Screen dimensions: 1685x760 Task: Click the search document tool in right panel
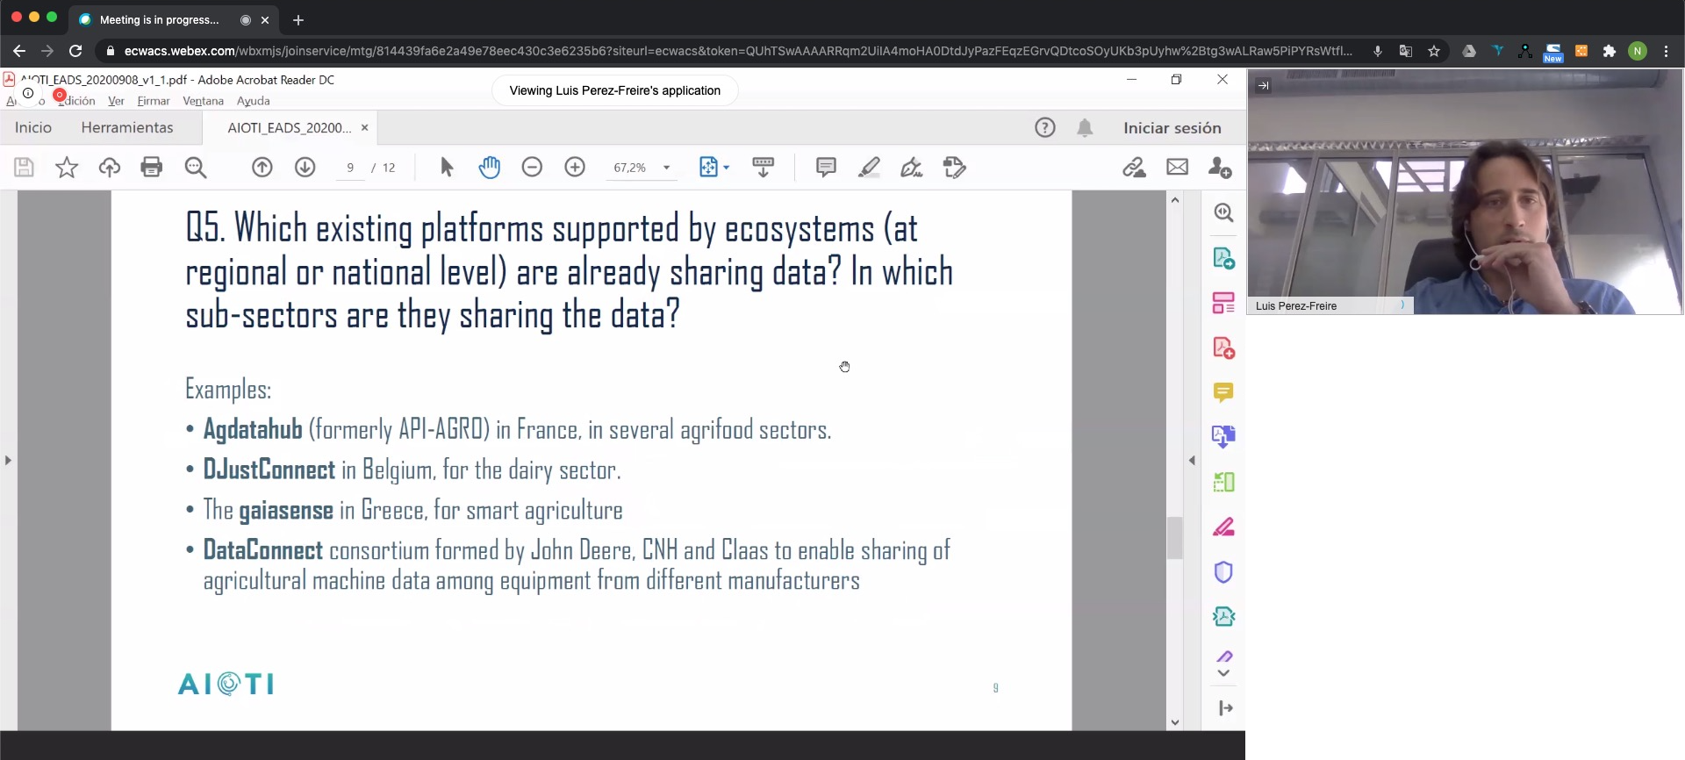click(1223, 212)
